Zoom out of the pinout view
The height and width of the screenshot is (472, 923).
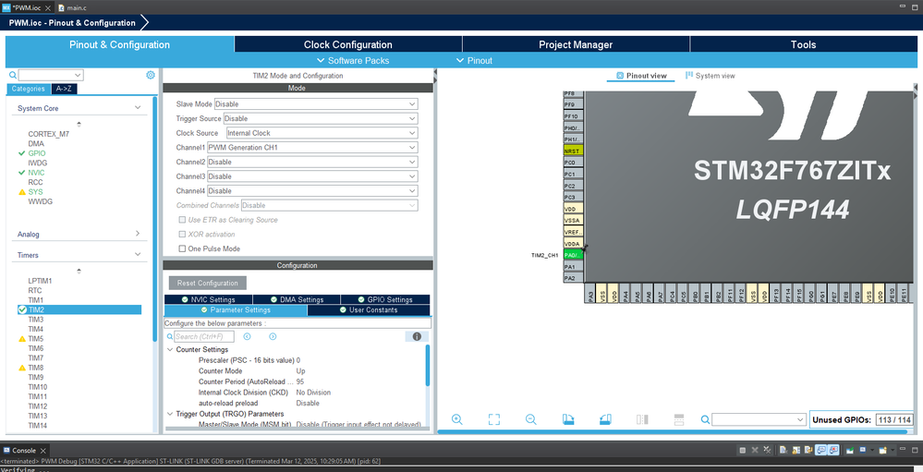pyautogui.click(x=531, y=419)
